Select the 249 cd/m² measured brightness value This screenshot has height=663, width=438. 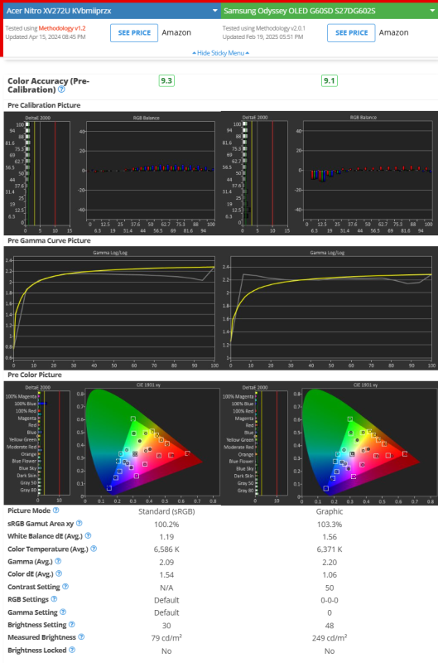tap(330, 637)
